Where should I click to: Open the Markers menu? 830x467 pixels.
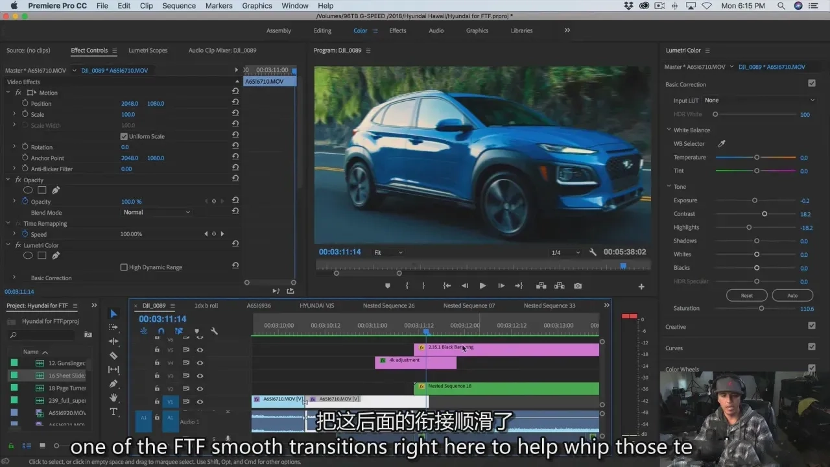click(219, 6)
